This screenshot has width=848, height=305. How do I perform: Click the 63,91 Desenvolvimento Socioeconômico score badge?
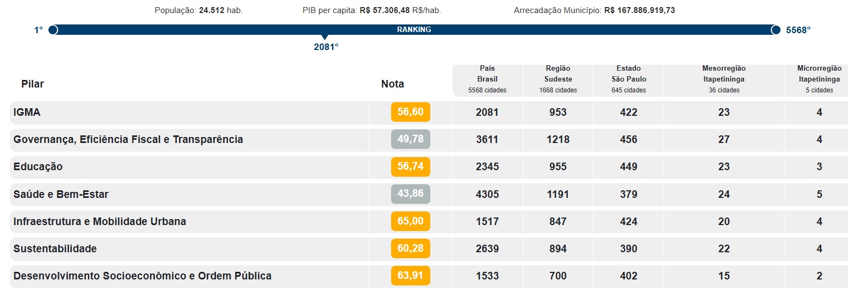pyautogui.click(x=410, y=276)
